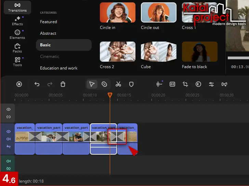
Task: Click the crop tool icon
Action: (185, 84)
